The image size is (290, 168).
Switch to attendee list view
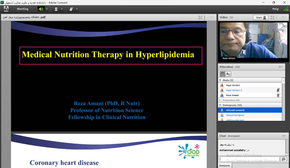point(223,74)
